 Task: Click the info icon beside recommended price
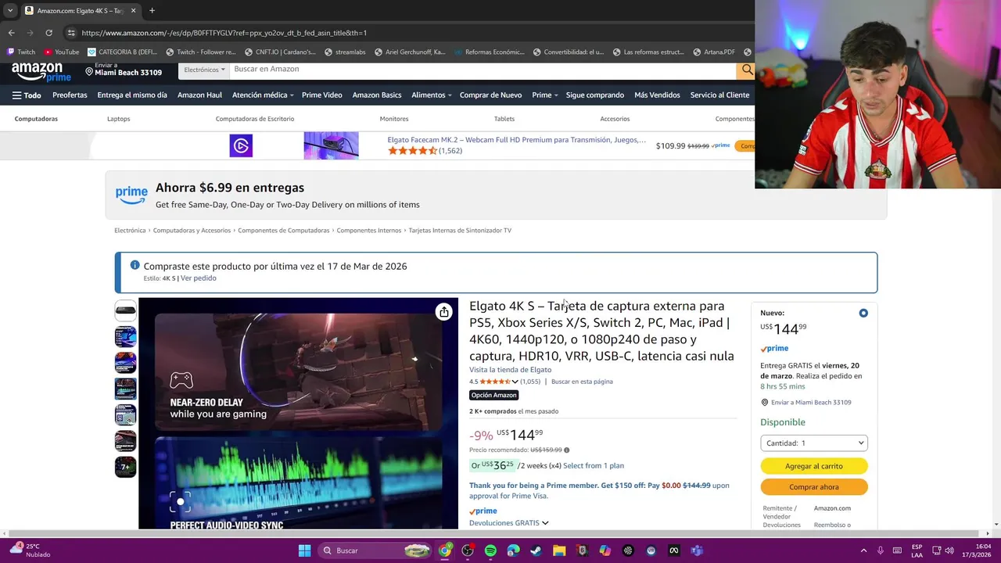coord(567,450)
